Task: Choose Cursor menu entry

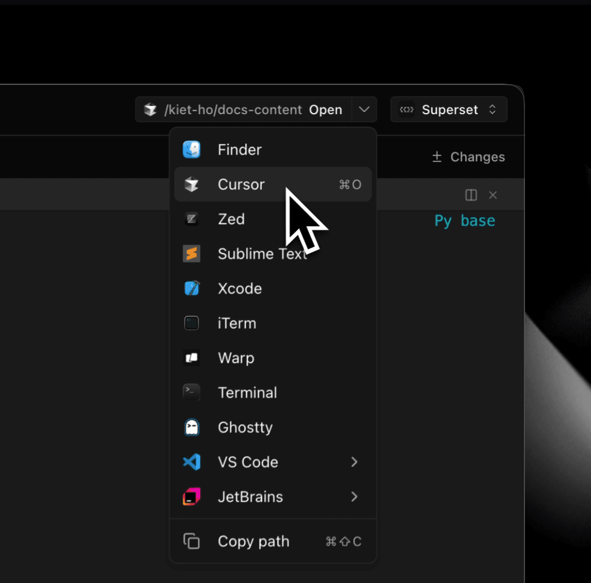Action: pos(273,184)
